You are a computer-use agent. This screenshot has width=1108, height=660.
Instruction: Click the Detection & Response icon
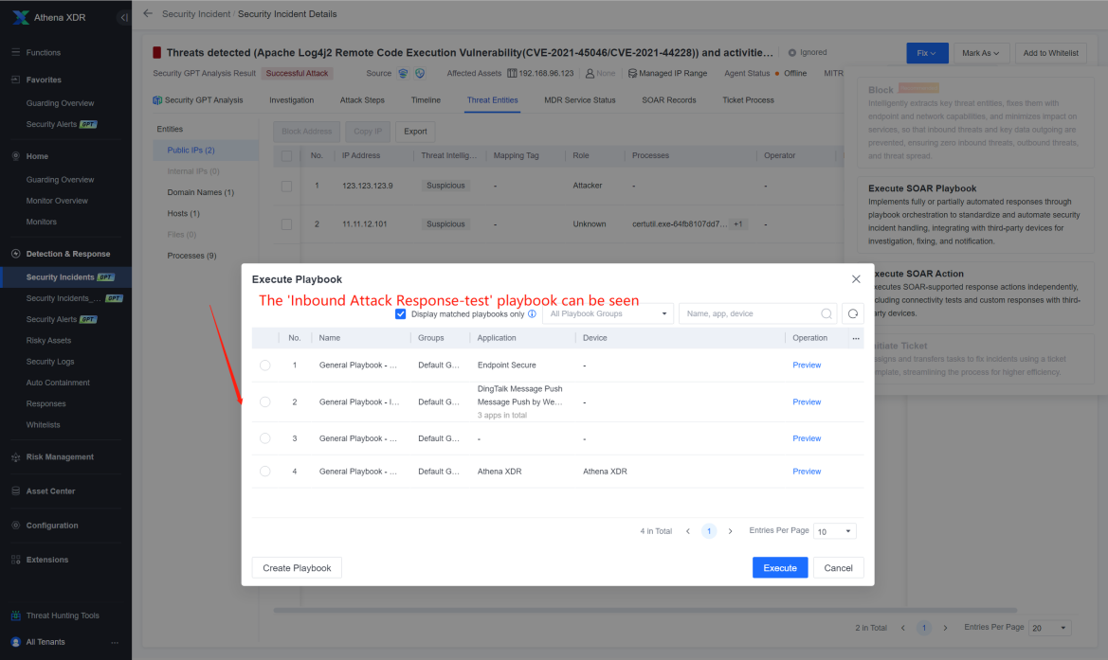(x=15, y=254)
